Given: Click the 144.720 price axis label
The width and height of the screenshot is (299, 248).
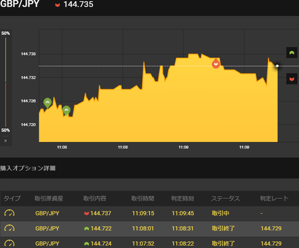Looking at the screenshot, I should pyautogui.click(x=28, y=125).
